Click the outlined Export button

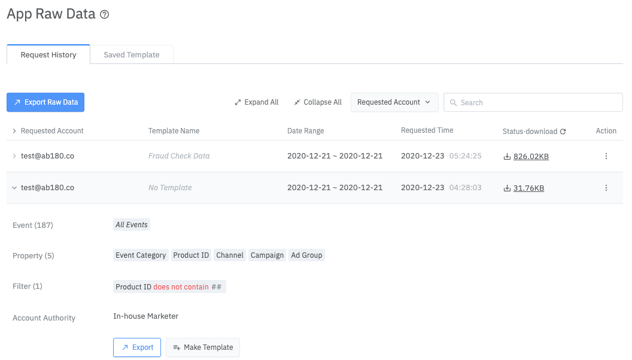137,347
